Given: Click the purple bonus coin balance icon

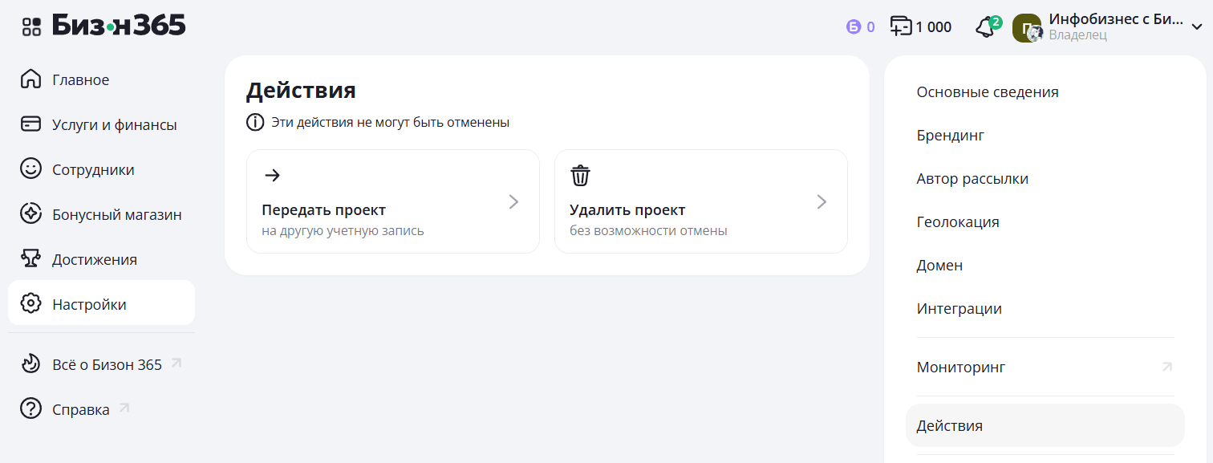Looking at the screenshot, I should click(x=853, y=27).
